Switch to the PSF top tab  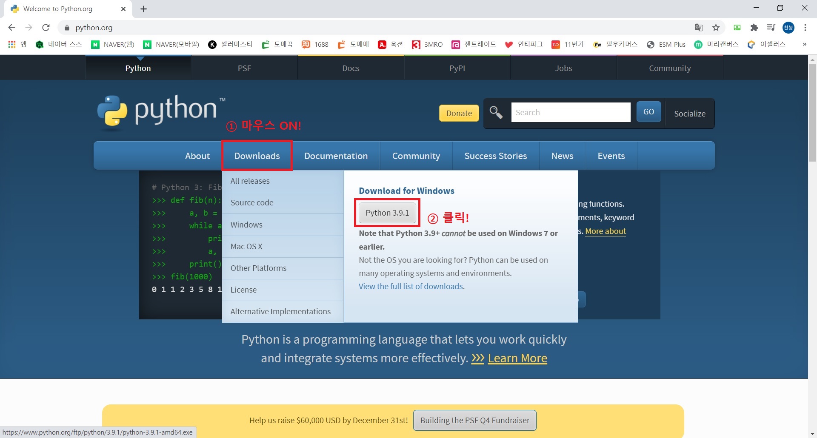(244, 68)
